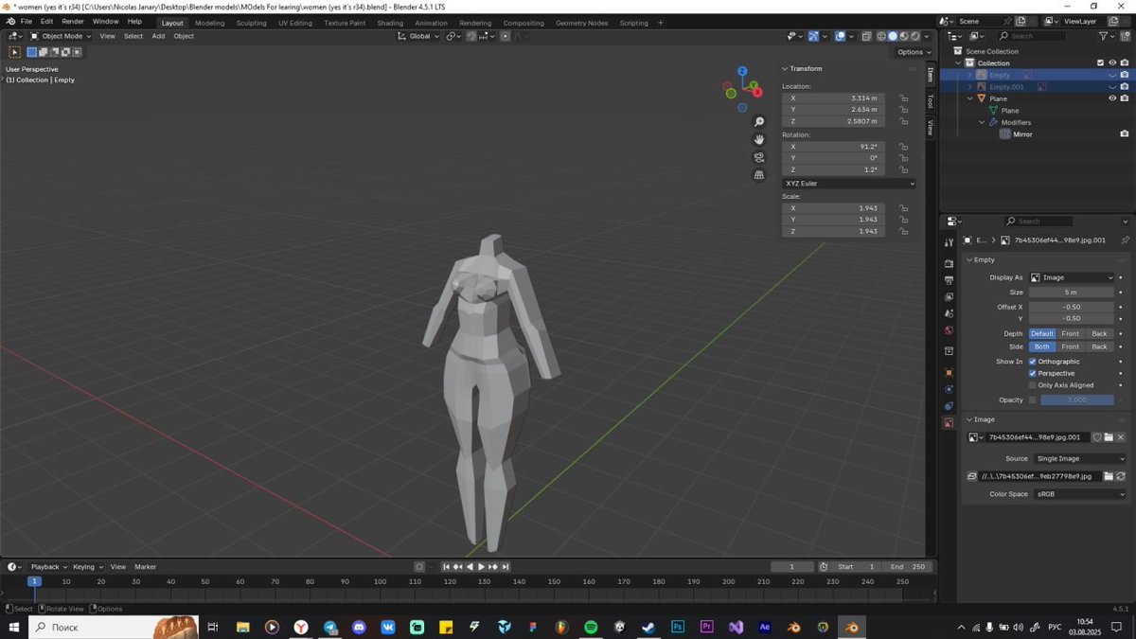Open the World properties tab icon
The height and width of the screenshot is (639, 1136).
click(949, 330)
